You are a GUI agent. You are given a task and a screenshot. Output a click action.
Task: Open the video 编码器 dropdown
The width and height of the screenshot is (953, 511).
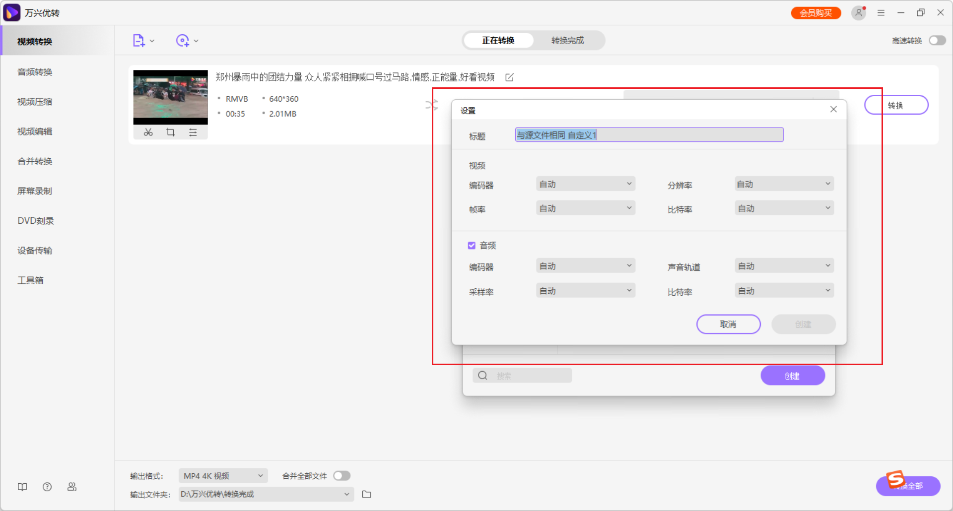585,183
